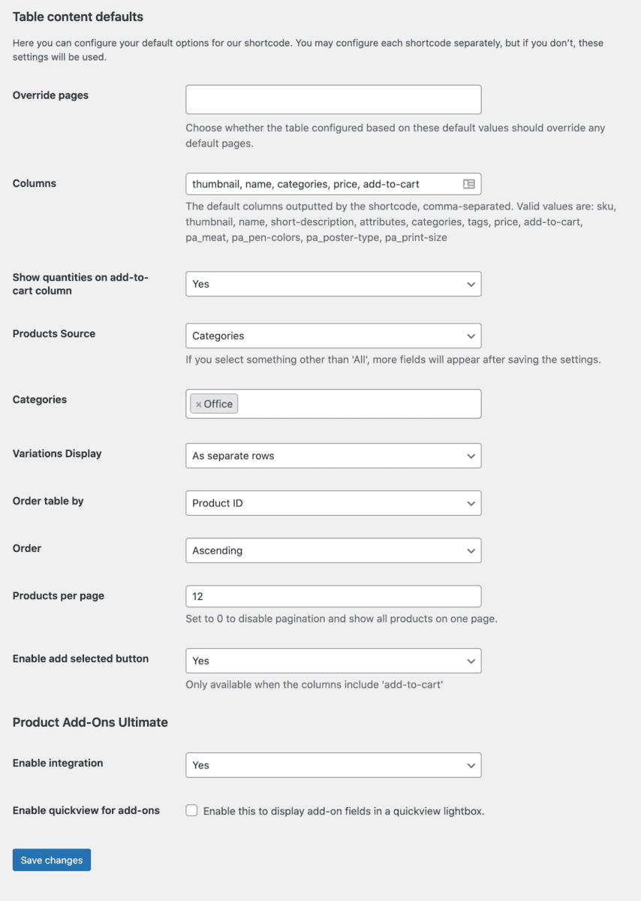
Task: Click the Office category chip
Action: 214,404
